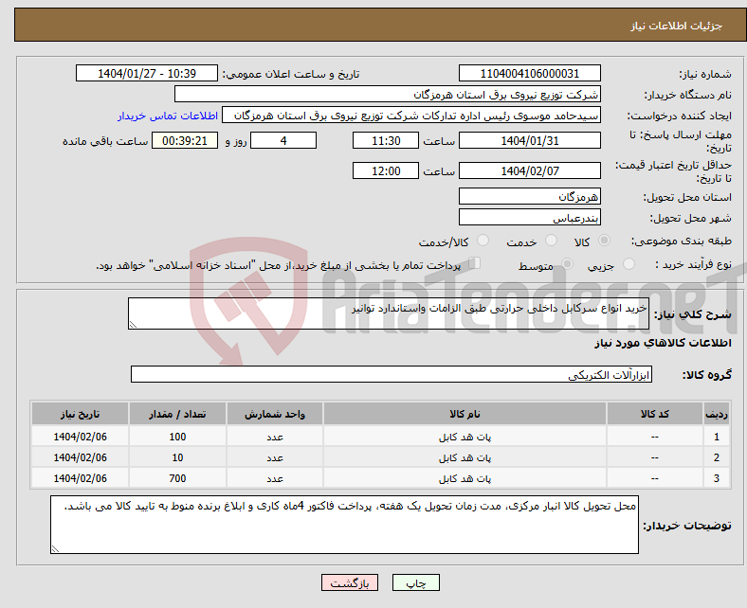747x608 pixels.
Task: Click unit عدد in row 2
Action: tap(275, 458)
